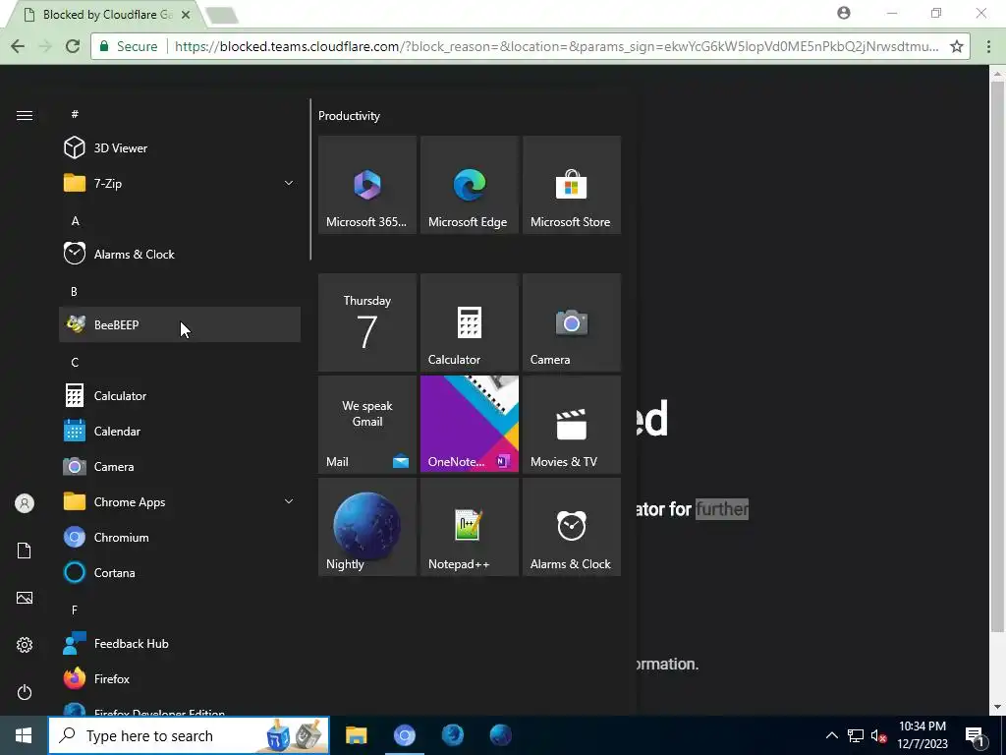The height and width of the screenshot is (755, 1006).
Task: Jump to letter A section header
Action: [75, 221]
